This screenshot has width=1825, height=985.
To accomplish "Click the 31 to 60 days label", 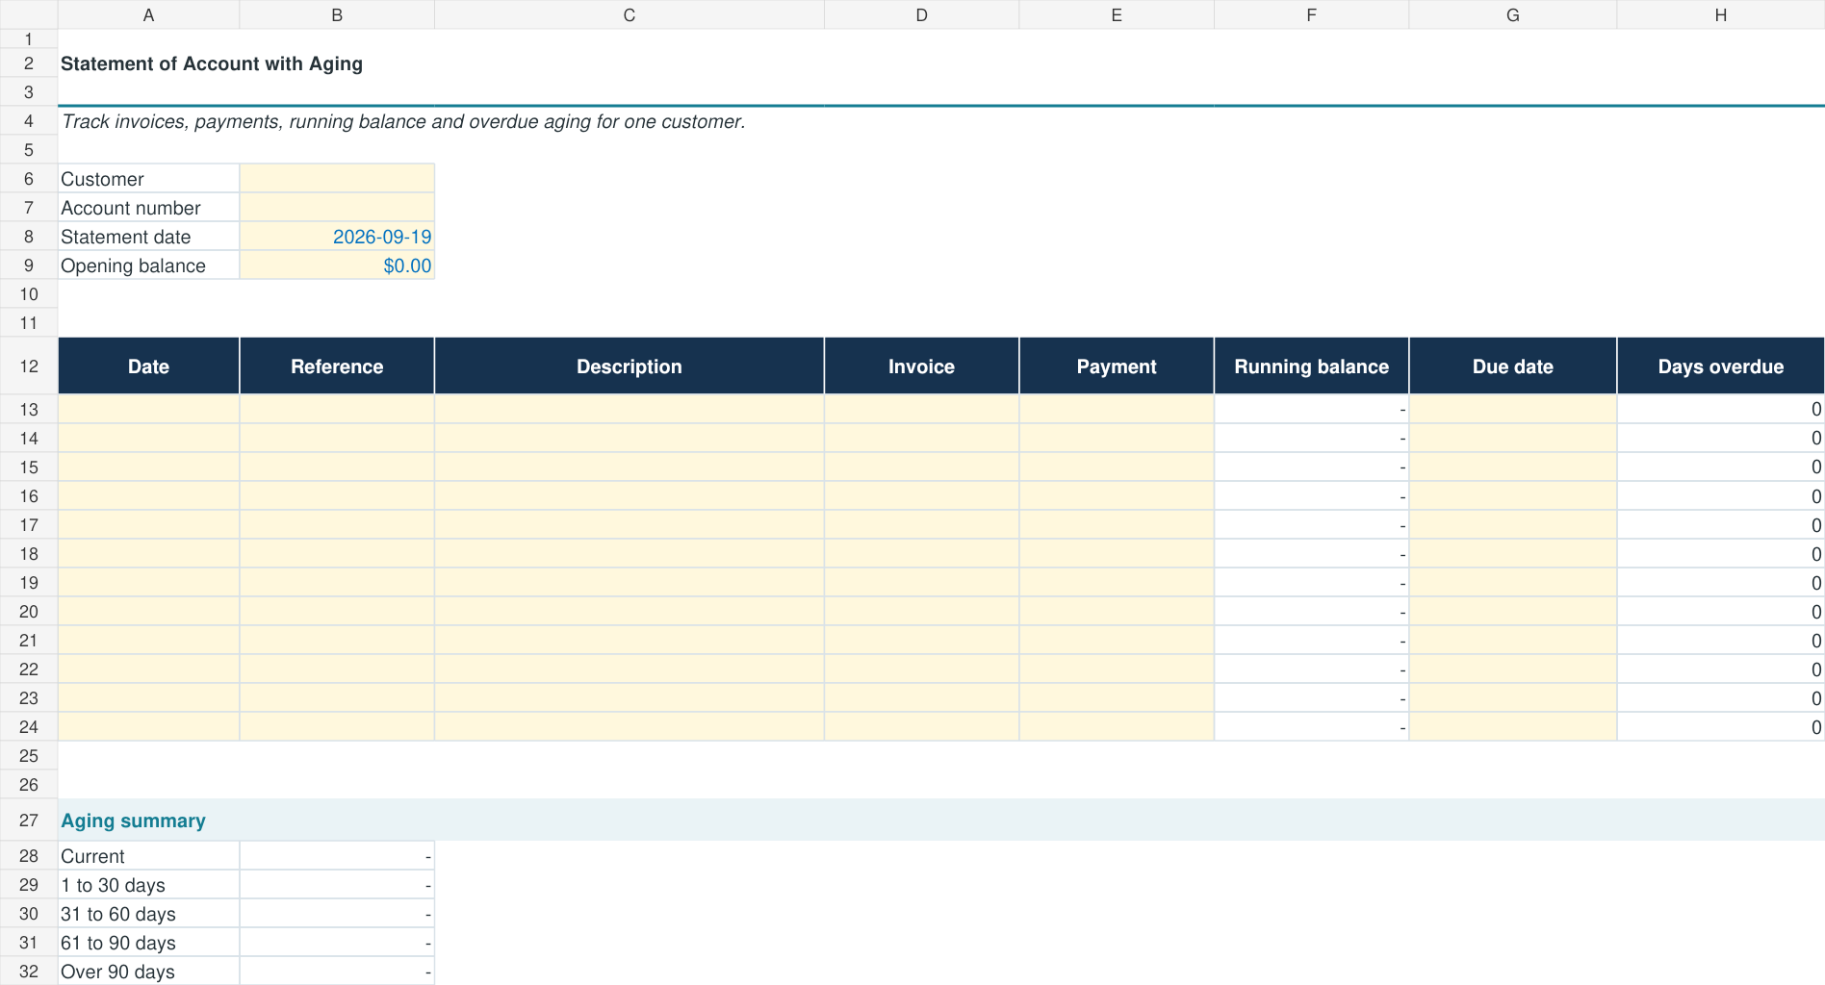I will point(118,914).
